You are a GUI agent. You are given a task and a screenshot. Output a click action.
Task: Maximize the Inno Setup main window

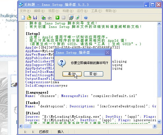click(152, 5)
